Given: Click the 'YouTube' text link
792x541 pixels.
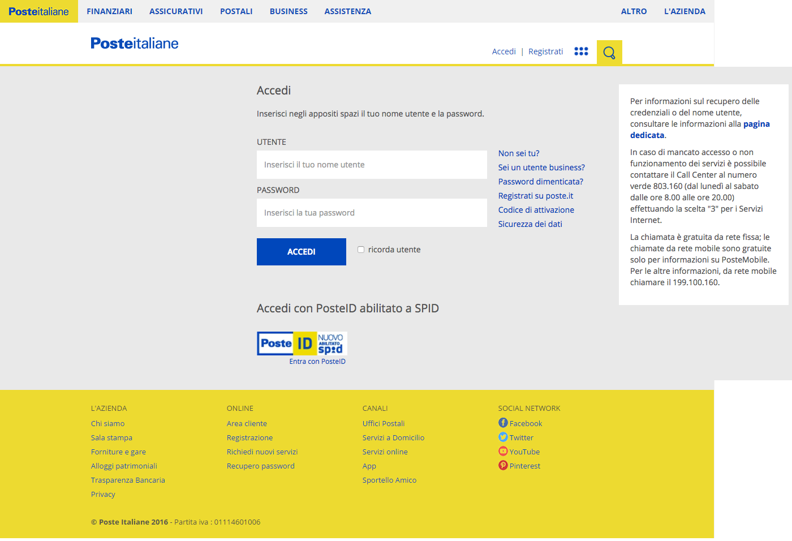Looking at the screenshot, I should [524, 452].
